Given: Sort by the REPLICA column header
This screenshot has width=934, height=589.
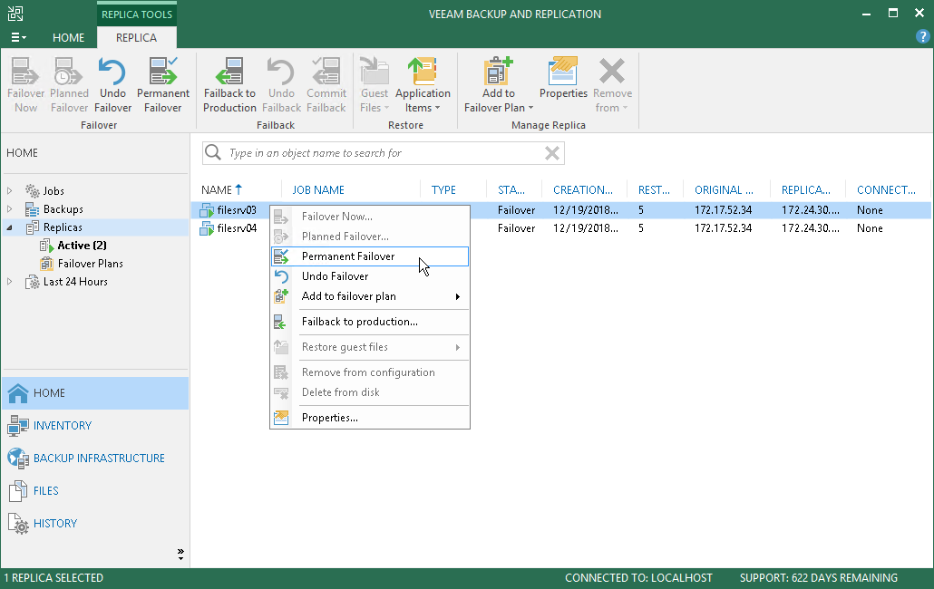Looking at the screenshot, I should click(x=807, y=189).
